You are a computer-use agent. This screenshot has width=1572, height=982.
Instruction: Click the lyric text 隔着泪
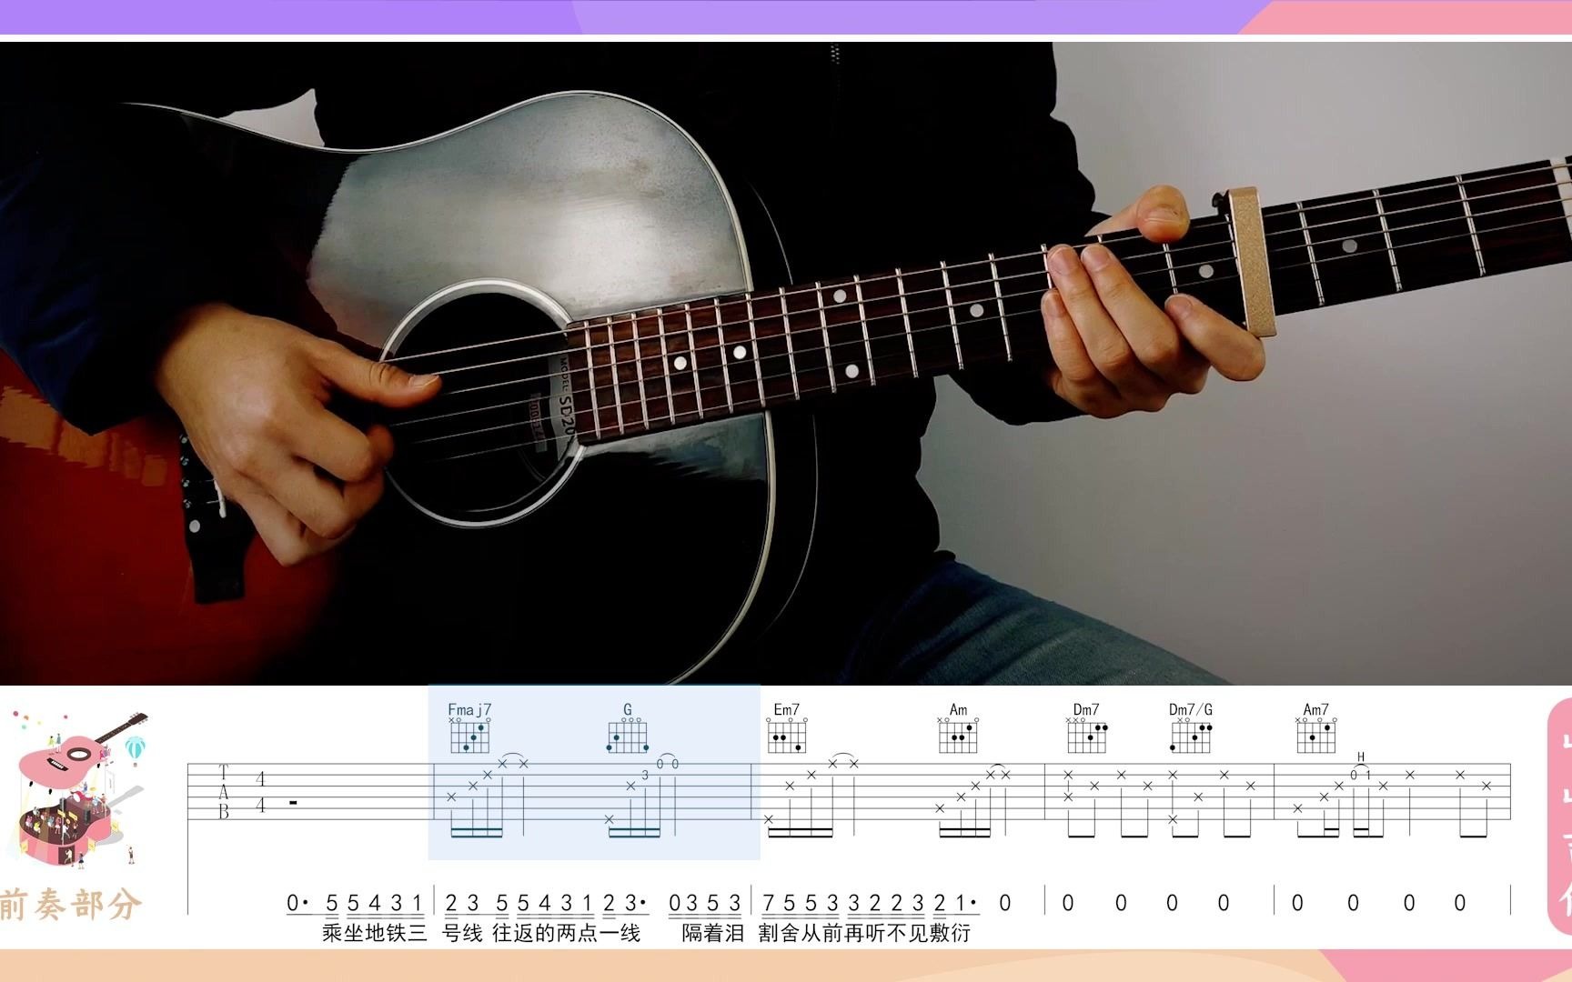[x=713, y=933]
